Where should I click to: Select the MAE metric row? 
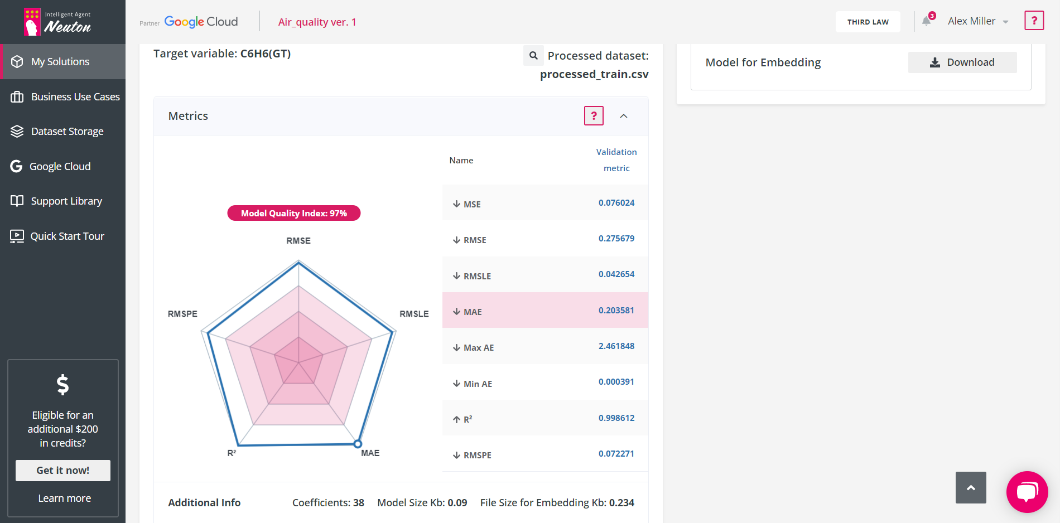click(545, 311)
